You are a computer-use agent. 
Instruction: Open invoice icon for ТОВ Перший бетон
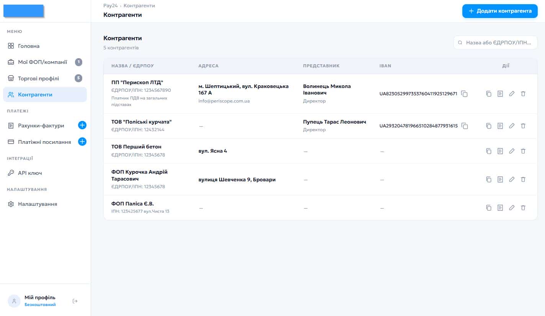click(x=500, y=151)
